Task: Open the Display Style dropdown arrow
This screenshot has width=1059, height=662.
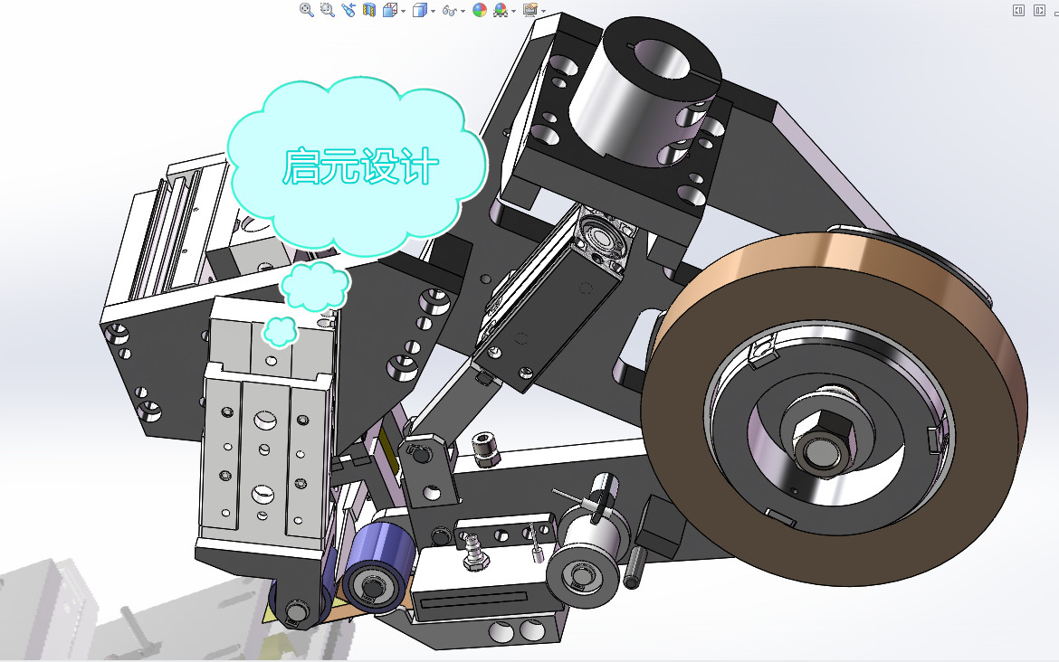Action: (x=432, y=10)
